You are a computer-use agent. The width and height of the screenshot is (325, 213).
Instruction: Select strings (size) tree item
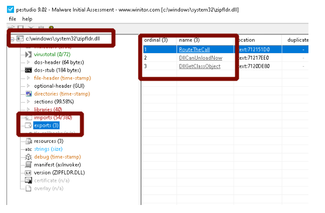(x=48, y=149)
